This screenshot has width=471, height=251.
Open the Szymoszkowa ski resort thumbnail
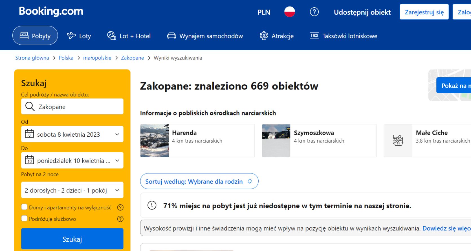coord(276,141)
